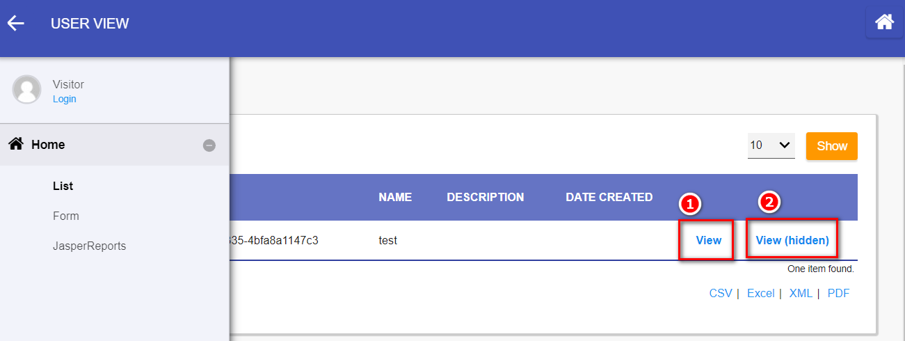Collapse the Home menu with minus icon
The height and width of the screenshot is (341, 905).
pos(209,145)
